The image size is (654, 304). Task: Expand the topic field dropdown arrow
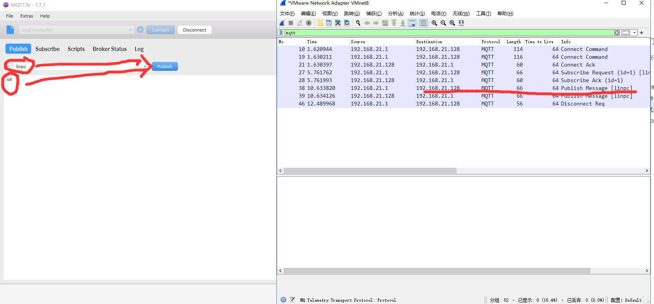point(145,67)
